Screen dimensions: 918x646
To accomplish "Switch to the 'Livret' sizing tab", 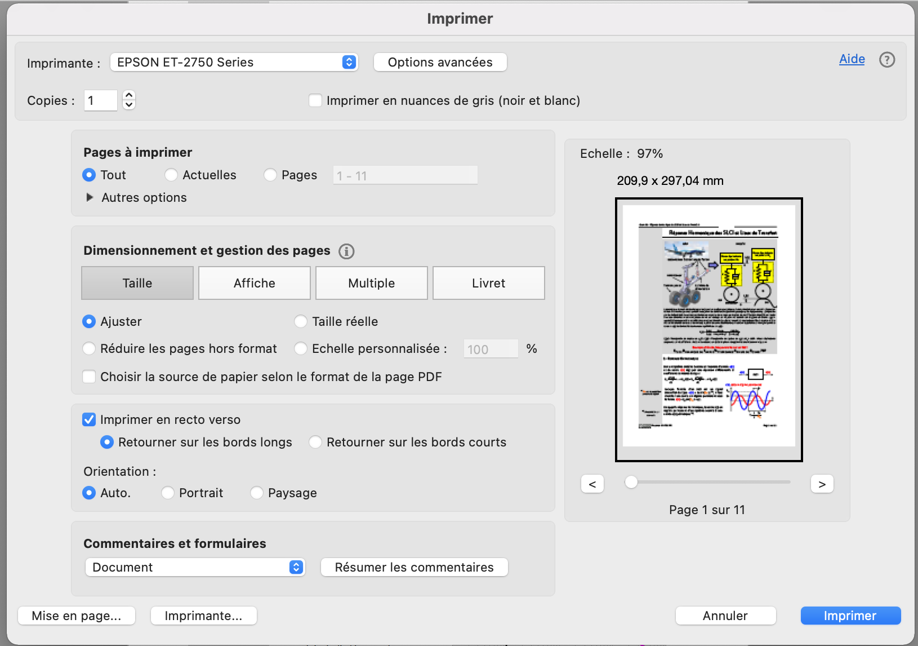I will coord(488,283).
